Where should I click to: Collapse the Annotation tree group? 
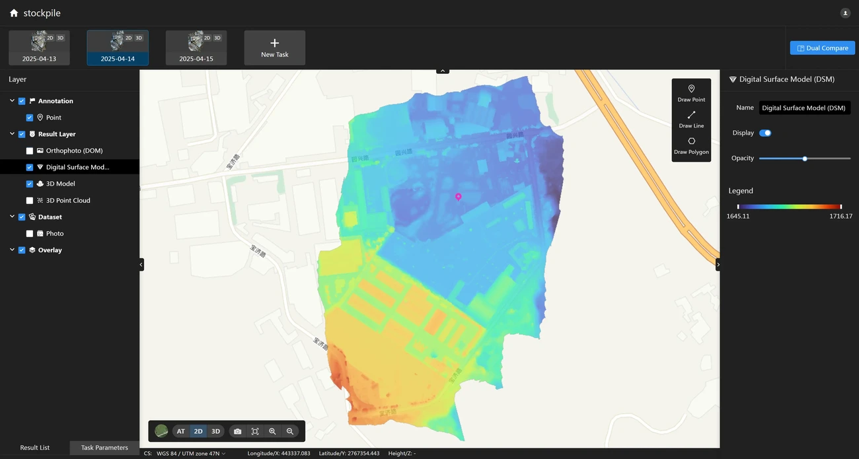(x=12, y=101)
